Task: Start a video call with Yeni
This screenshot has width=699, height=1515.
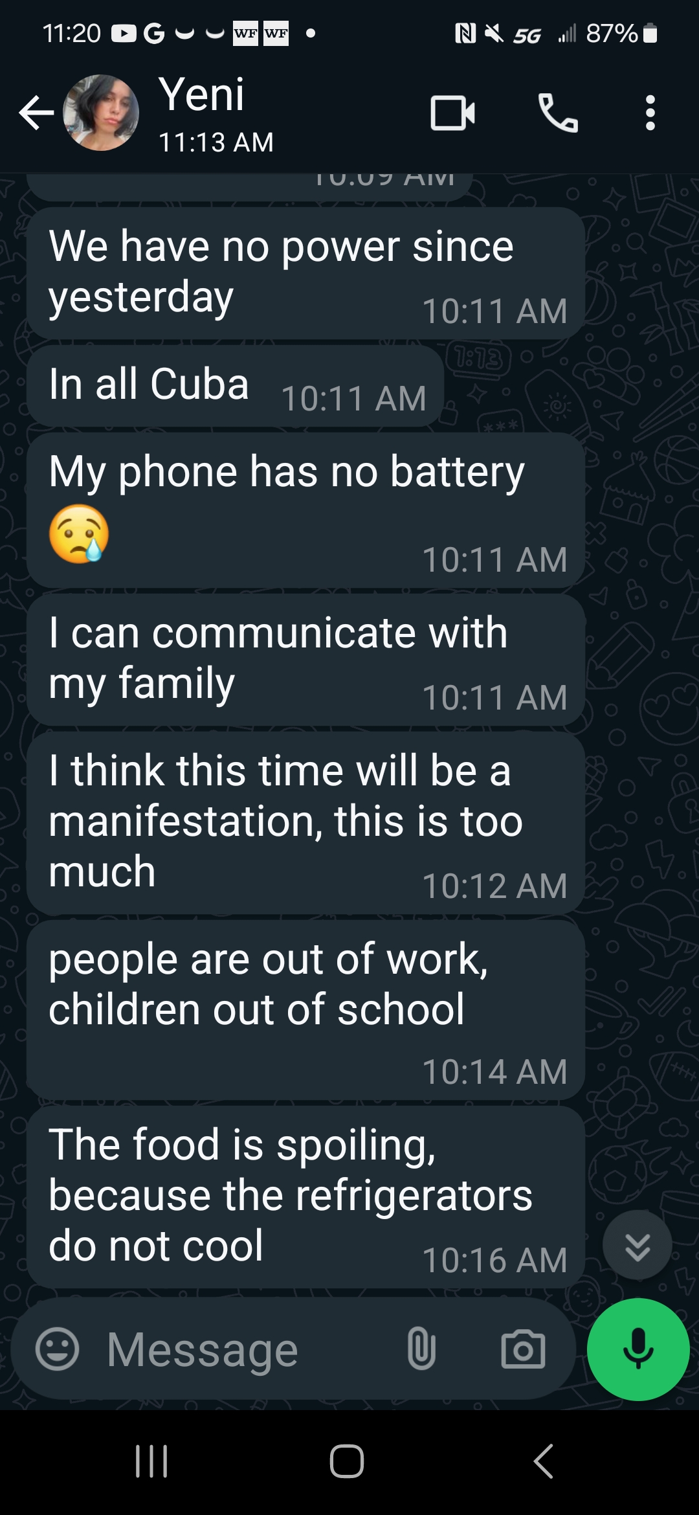Action: click(x=452, y=113)
